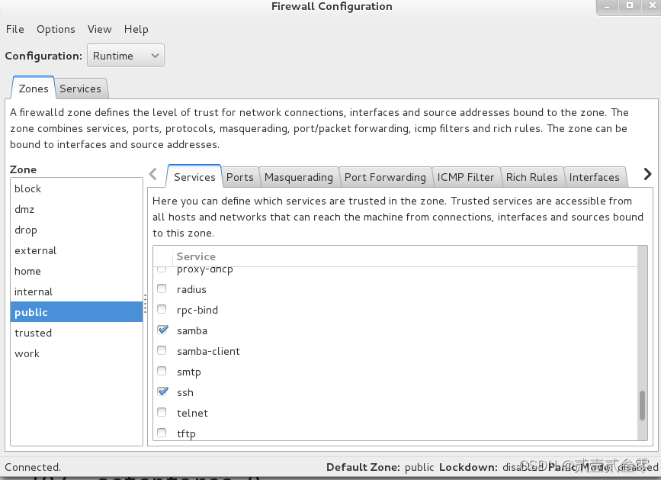661x480 pixels.
Task: Uncheck the ssh service
Action: click(x=162, y=391)
